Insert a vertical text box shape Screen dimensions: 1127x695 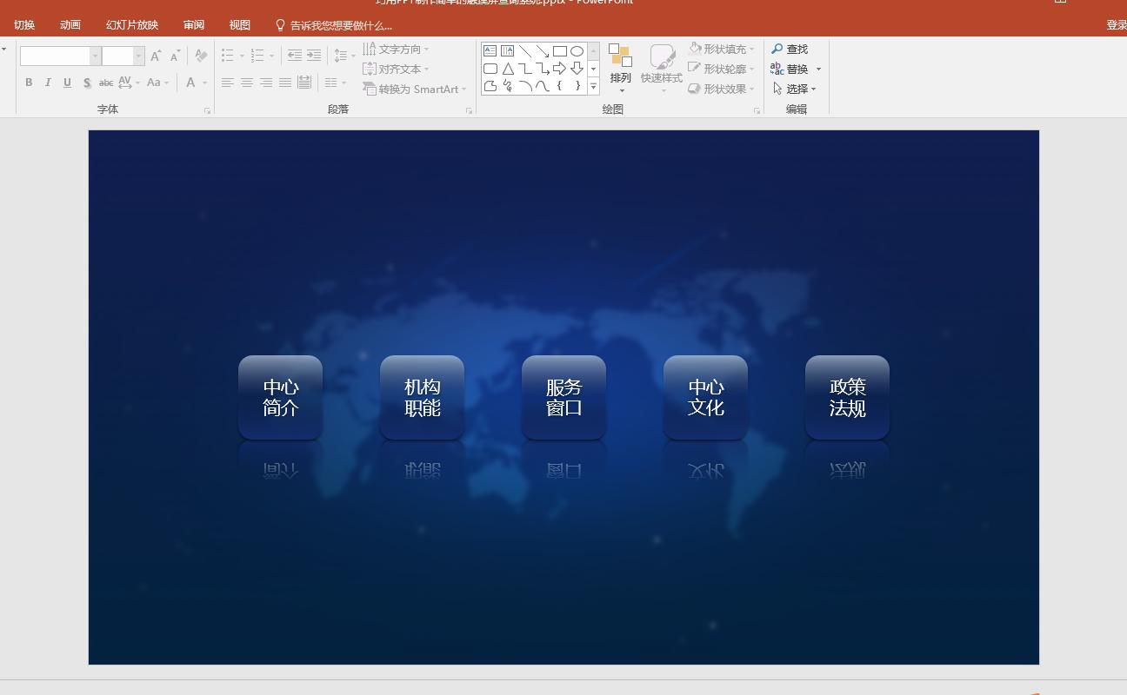[x=508, y=51]
